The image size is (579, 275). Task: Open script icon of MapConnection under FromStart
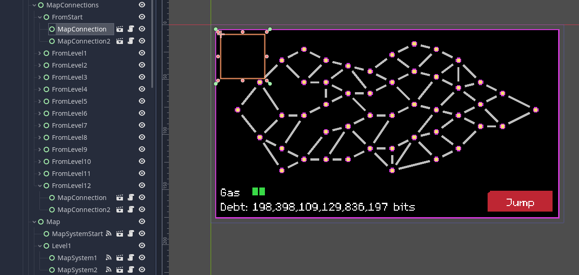tap(131, 29)
